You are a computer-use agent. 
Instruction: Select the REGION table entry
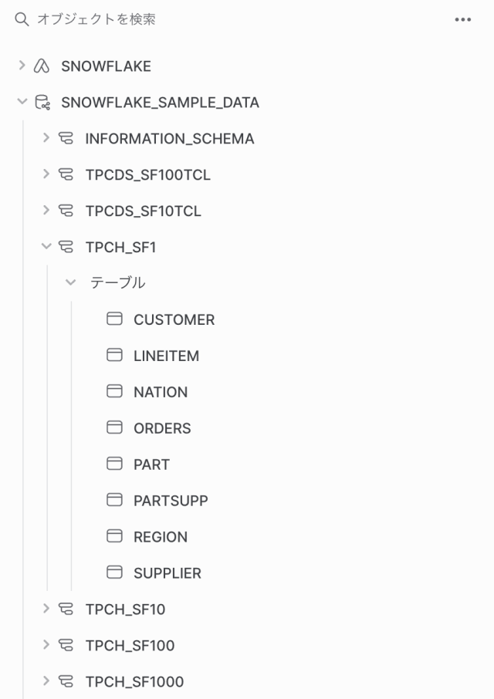pyautogui.click(x=161, y=537)
